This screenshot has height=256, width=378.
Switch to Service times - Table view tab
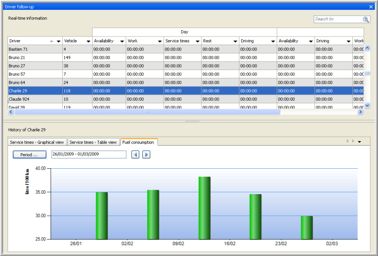93,142
